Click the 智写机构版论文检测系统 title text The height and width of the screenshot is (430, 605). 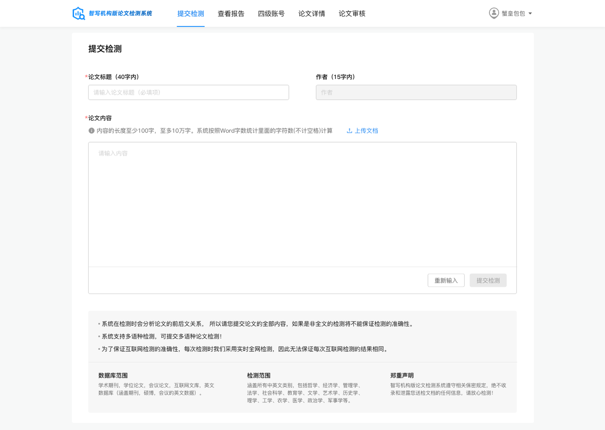(120, 13)
